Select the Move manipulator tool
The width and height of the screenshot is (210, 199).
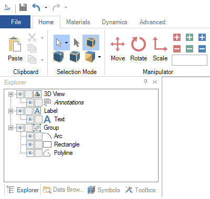pyautogui.click(x=118, y=48)
